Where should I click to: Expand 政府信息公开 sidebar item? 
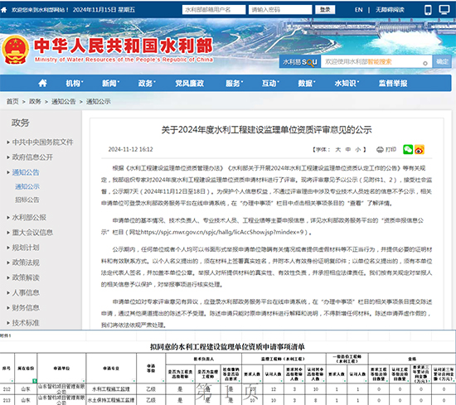point(32,157)
